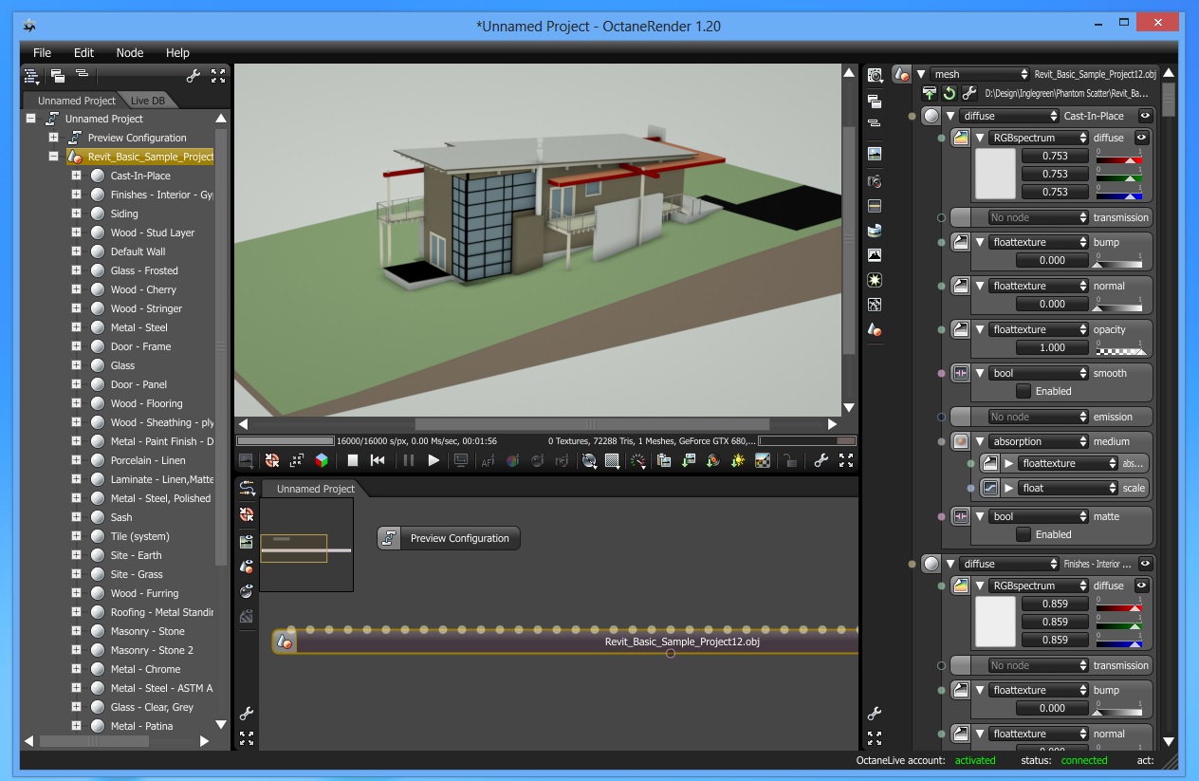Expand the Preview Configuration tree item
The image size is (1199, 781).
click(x=54, y=138)
